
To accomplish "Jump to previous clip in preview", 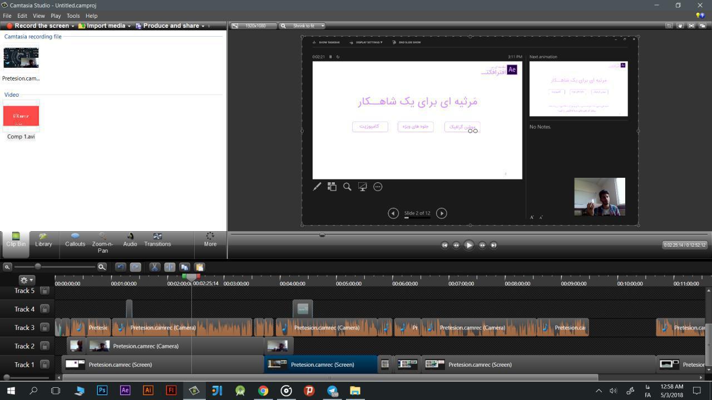I will 444,245.
